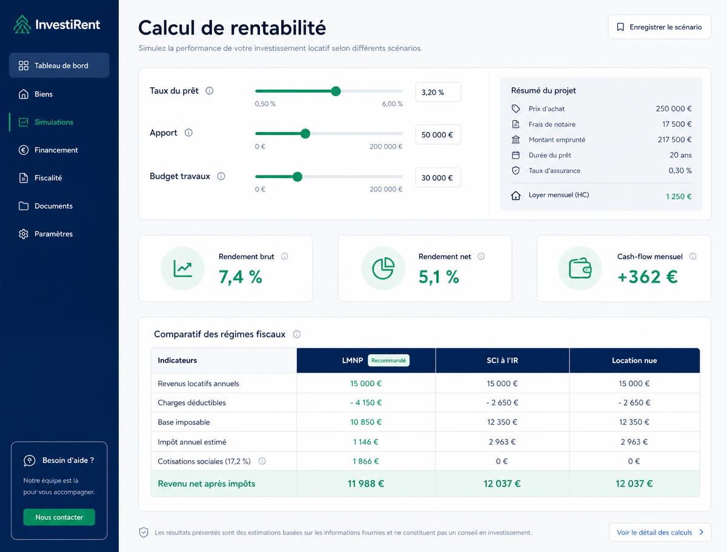Click the calendar icon for Durée du prêt
This screenshot has height=552, width=727.
[516, 155]
